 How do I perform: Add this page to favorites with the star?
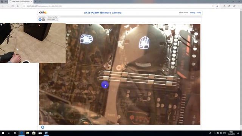click(217, 6)
